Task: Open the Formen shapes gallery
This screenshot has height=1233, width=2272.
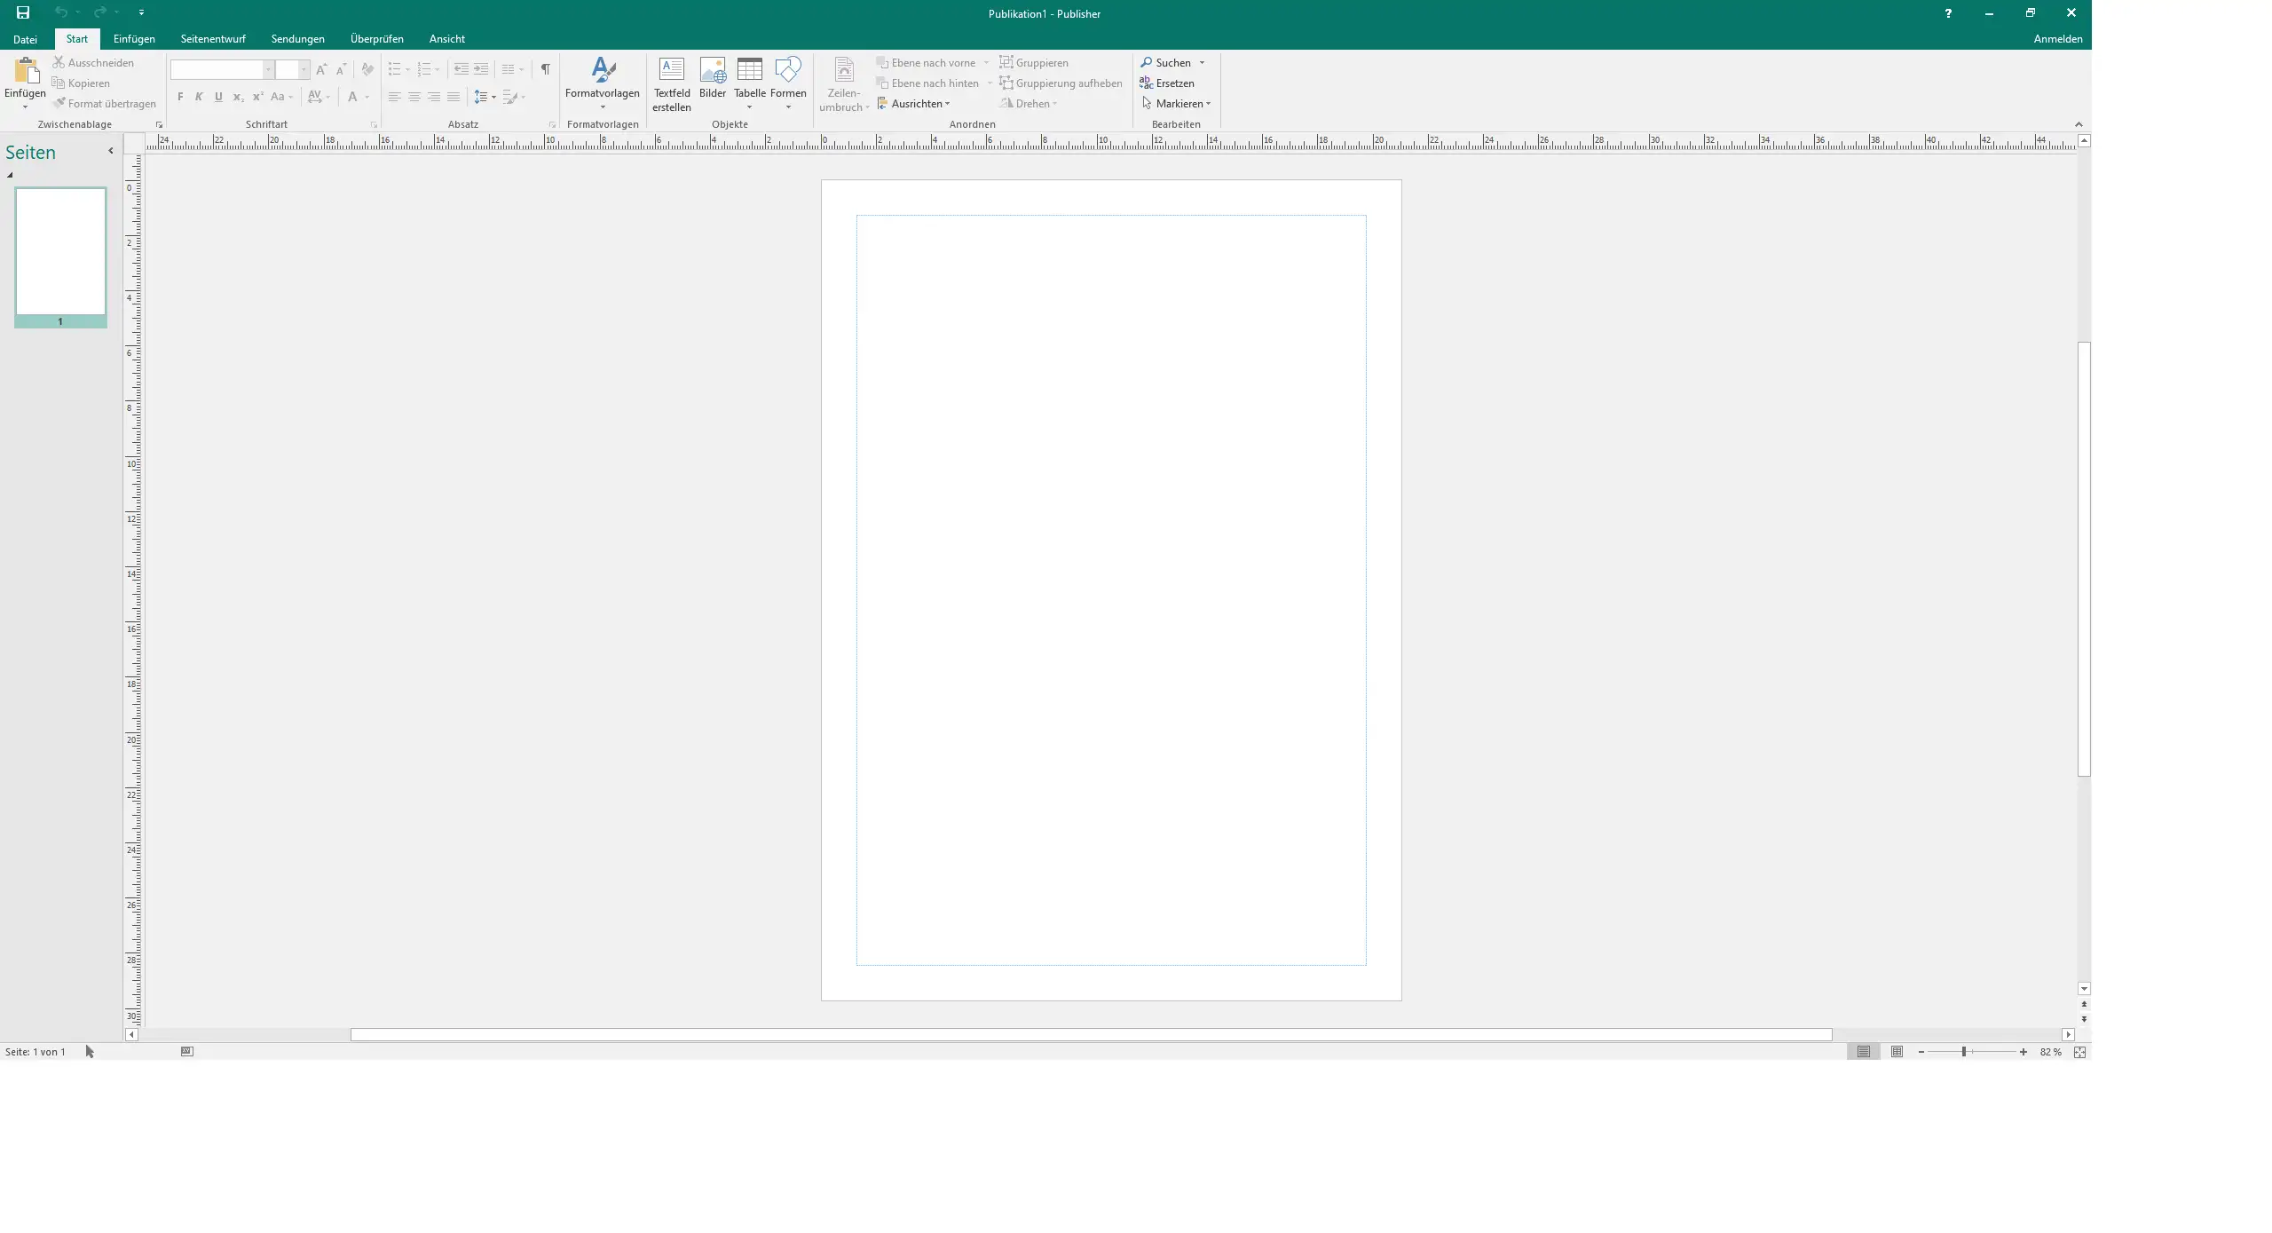Action: [x=787, y=71]
